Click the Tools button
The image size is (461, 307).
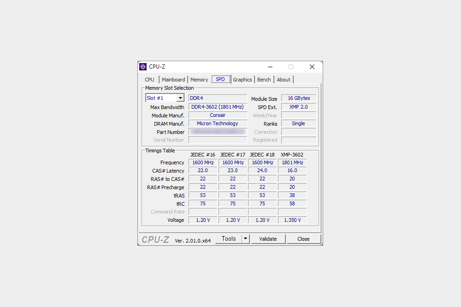(229, 239)
